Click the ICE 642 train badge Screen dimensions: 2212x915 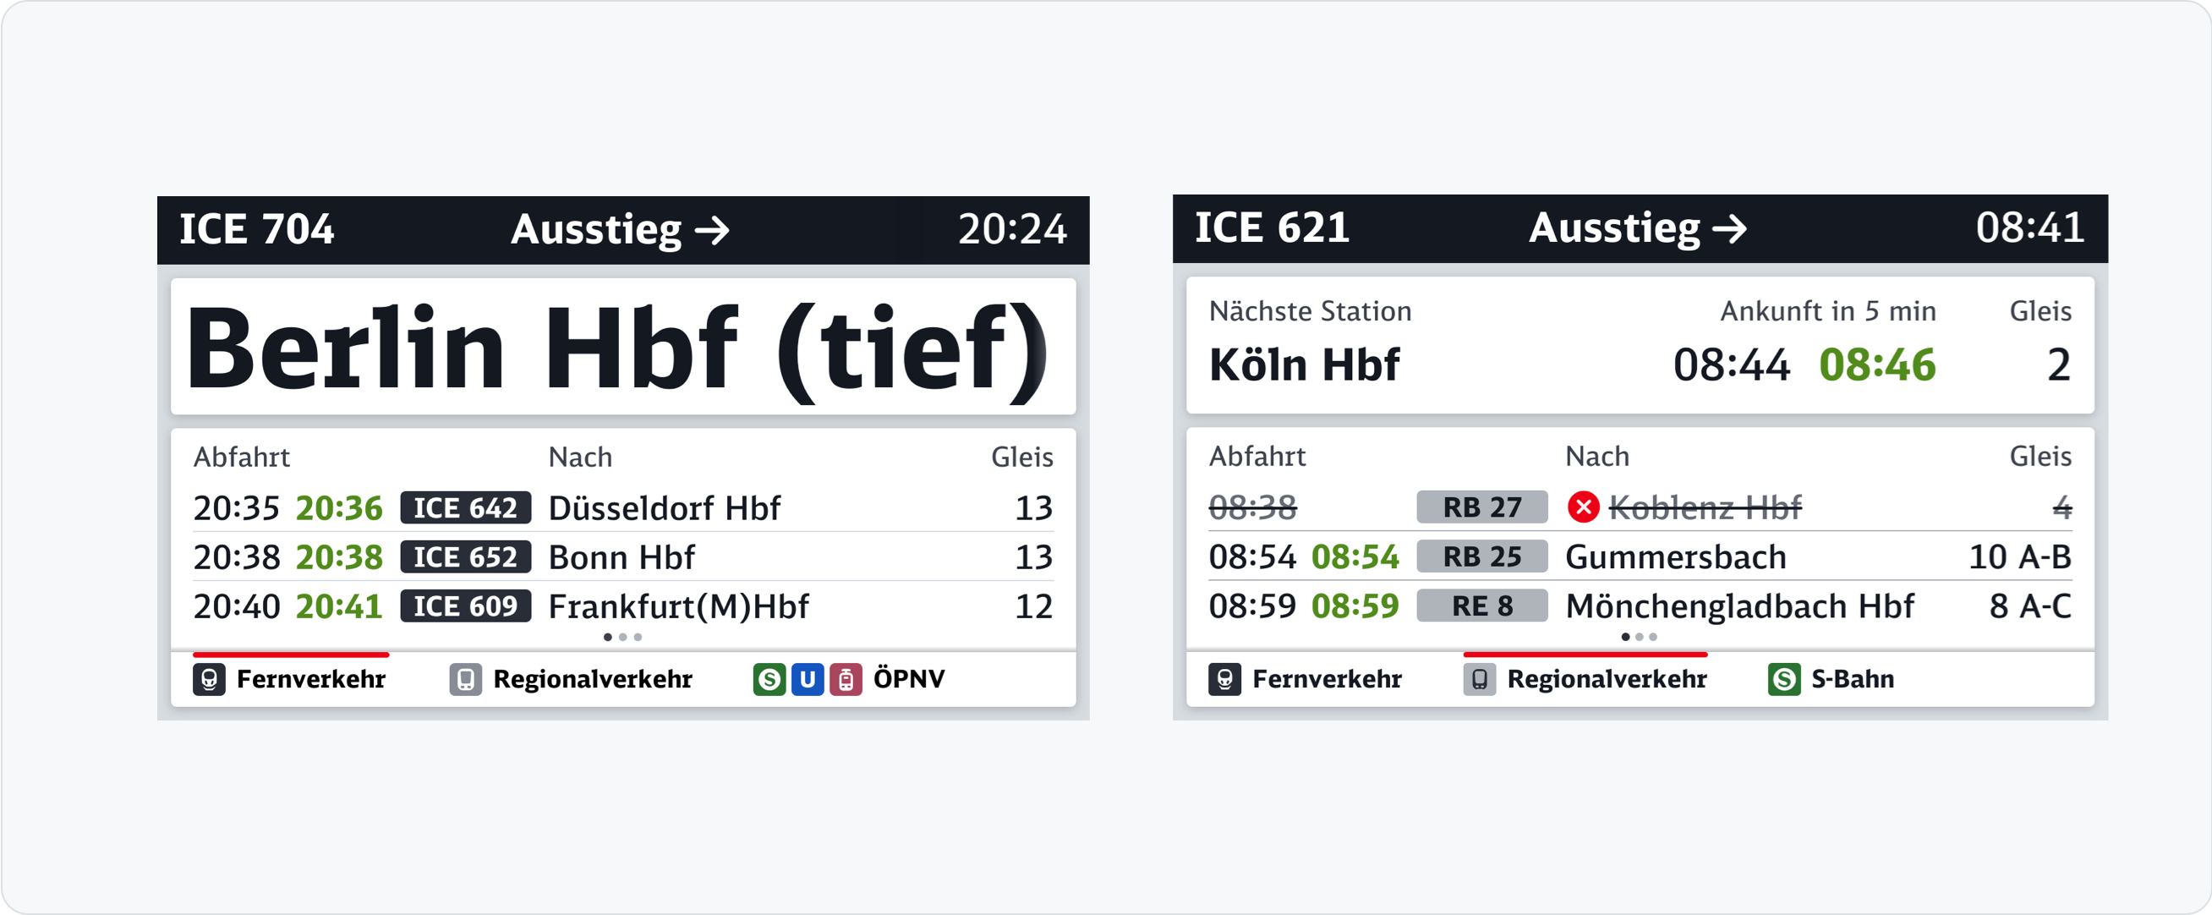tap(465, 507)
